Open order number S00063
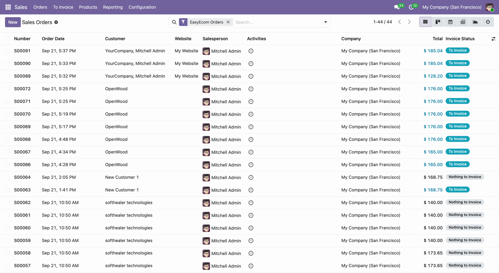This screenshot has height=273, width=499. tap(22, 190)
